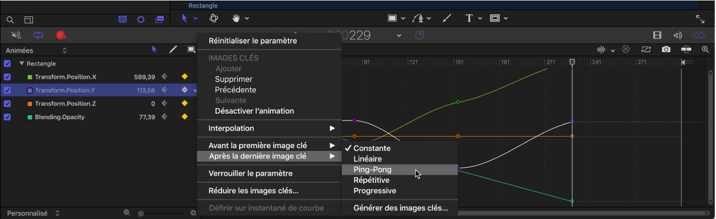Screen dimensions: 716x219
Task: Click the preview window icon beside search
Action: [x=29, y=19]
